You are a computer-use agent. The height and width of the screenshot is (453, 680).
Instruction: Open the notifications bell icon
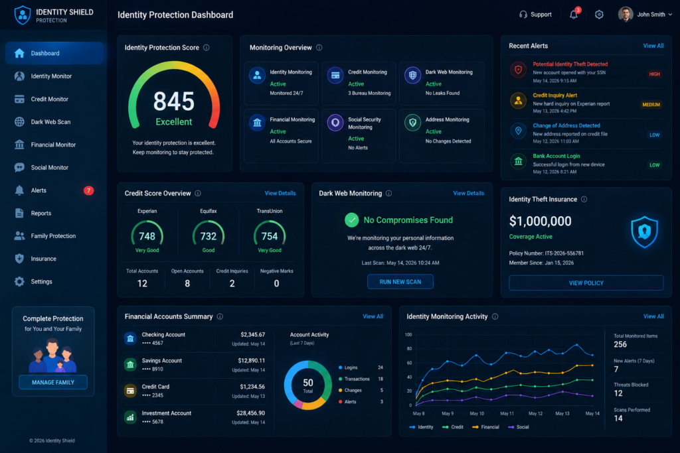point(573,15)
